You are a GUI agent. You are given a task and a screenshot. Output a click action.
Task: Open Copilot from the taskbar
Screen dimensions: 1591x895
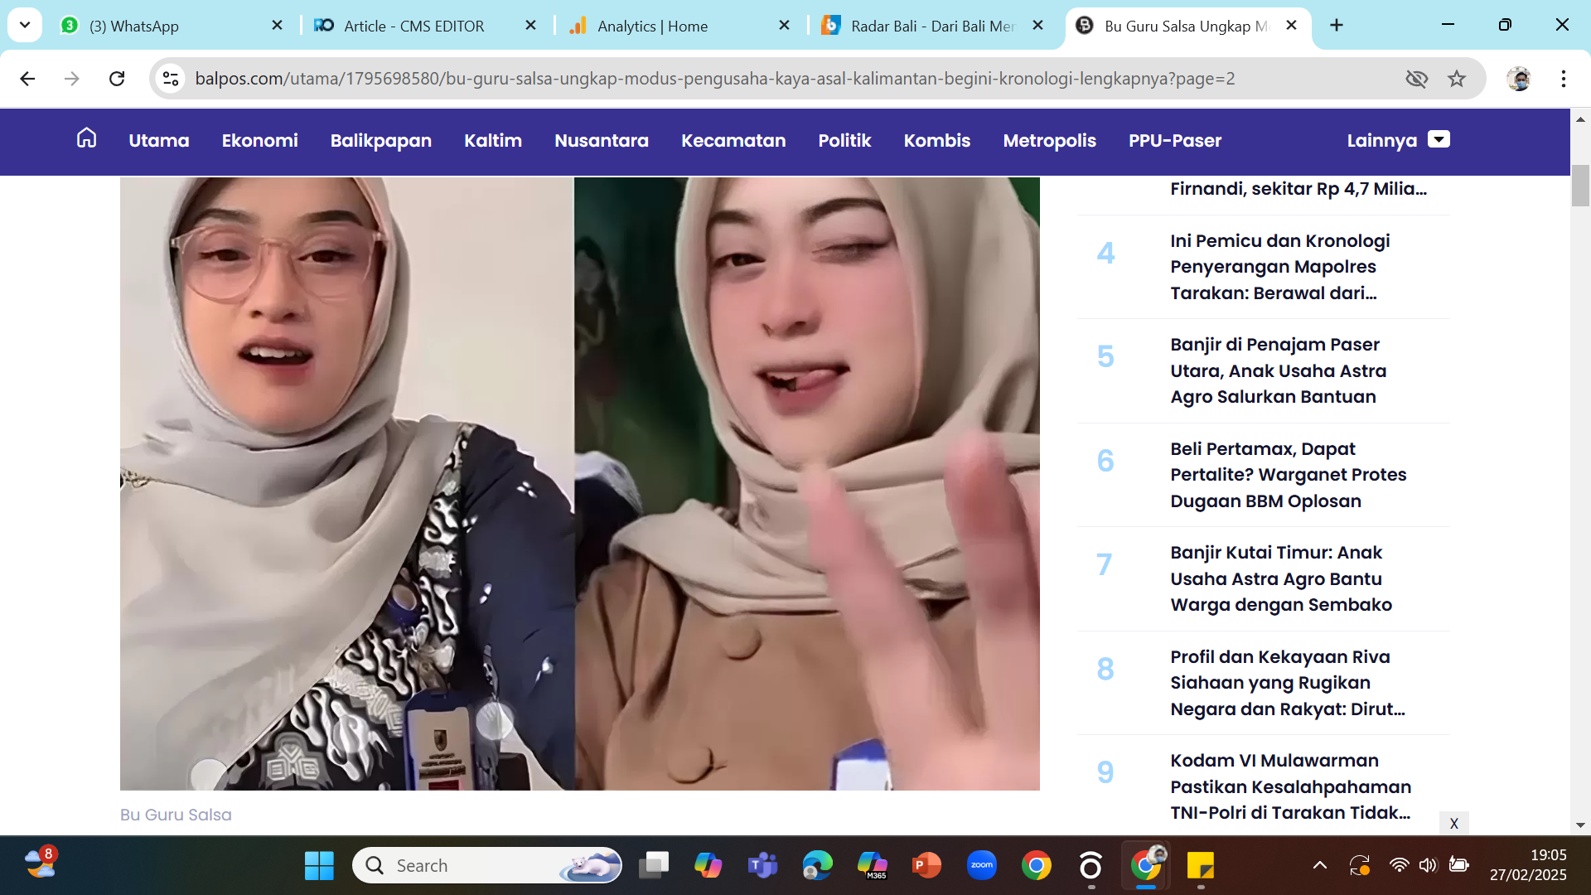click(x=708, y=864)
